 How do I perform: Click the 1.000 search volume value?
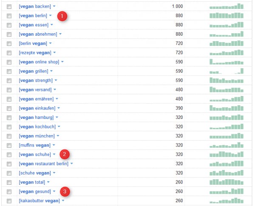(177, 6)
